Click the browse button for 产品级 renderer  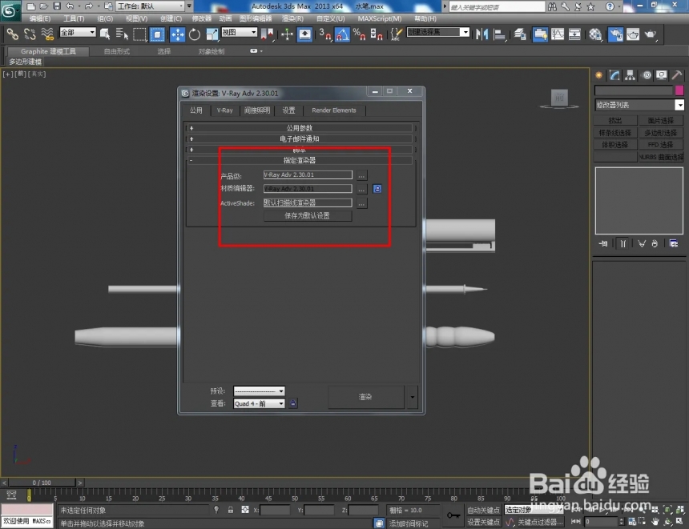(x=361, y=175)
